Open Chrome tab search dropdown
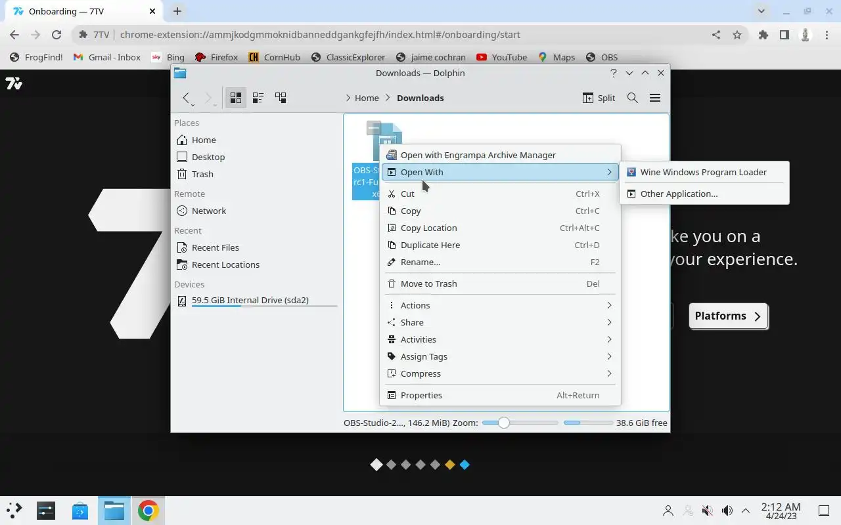Viewport: 841px width, 525px height. [761, 11]
